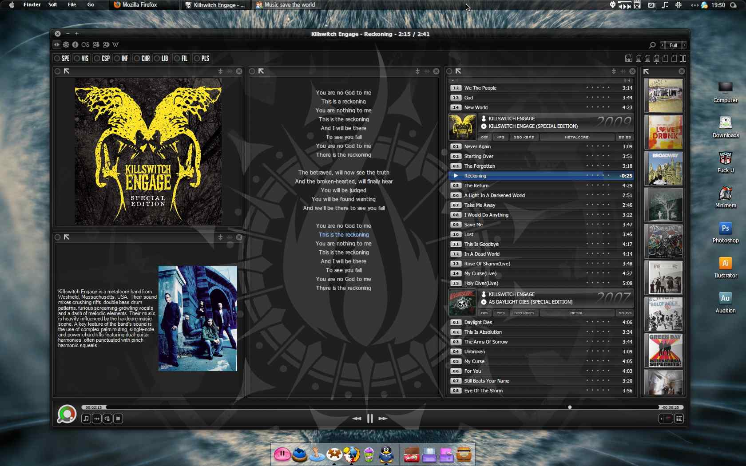Open the Go menu in menu bar

[91, 5]
